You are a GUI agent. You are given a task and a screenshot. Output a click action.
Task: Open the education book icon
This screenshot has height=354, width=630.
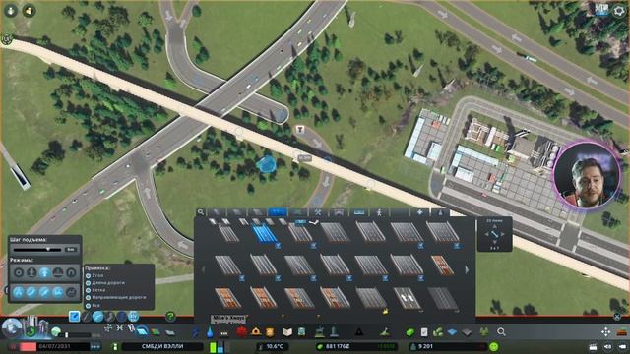pyautogui.click(x=287, y=332)
